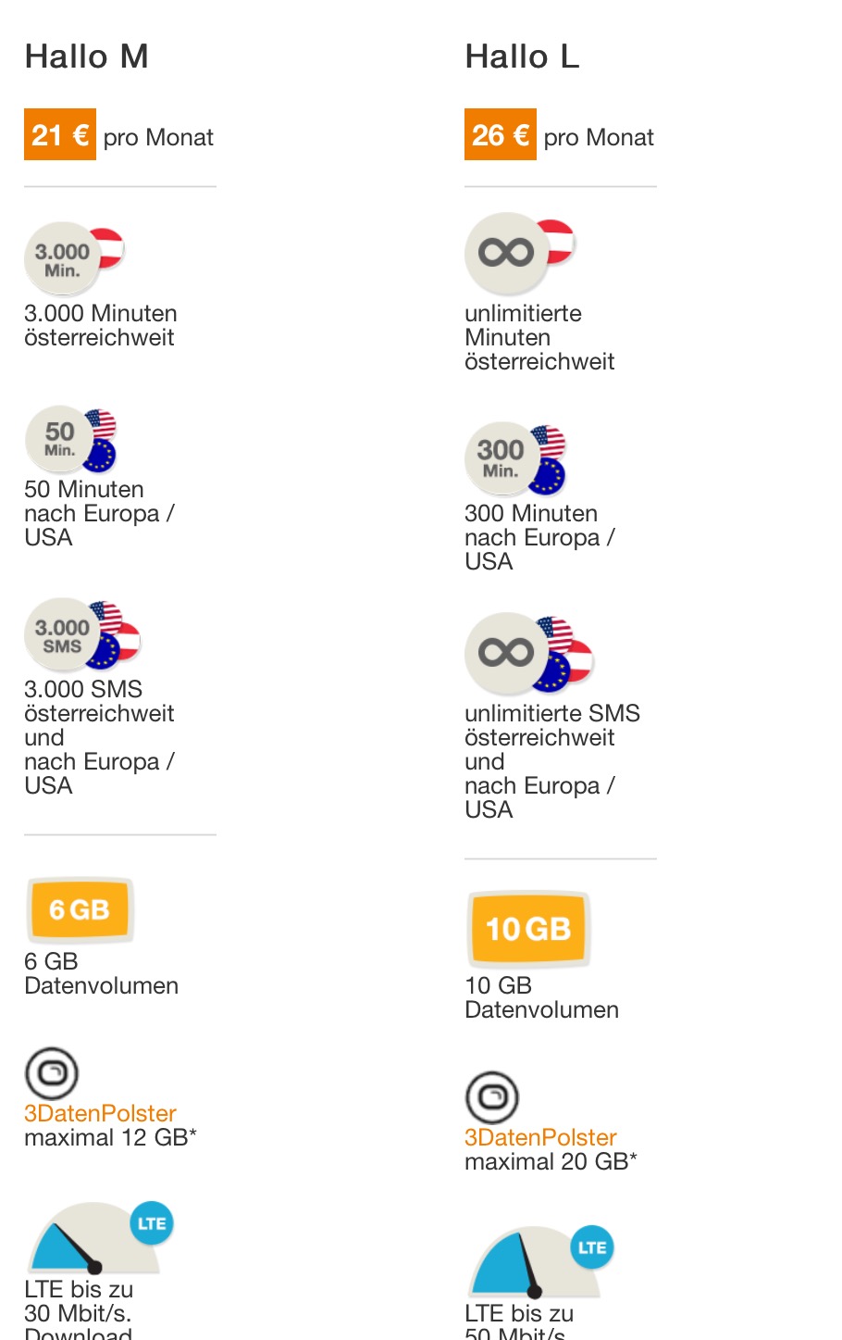Viewport: 842px width, 1340px height.
Task: Open the 3DatenPolster link for maximal 20 GB
Action: point(540,1137)
